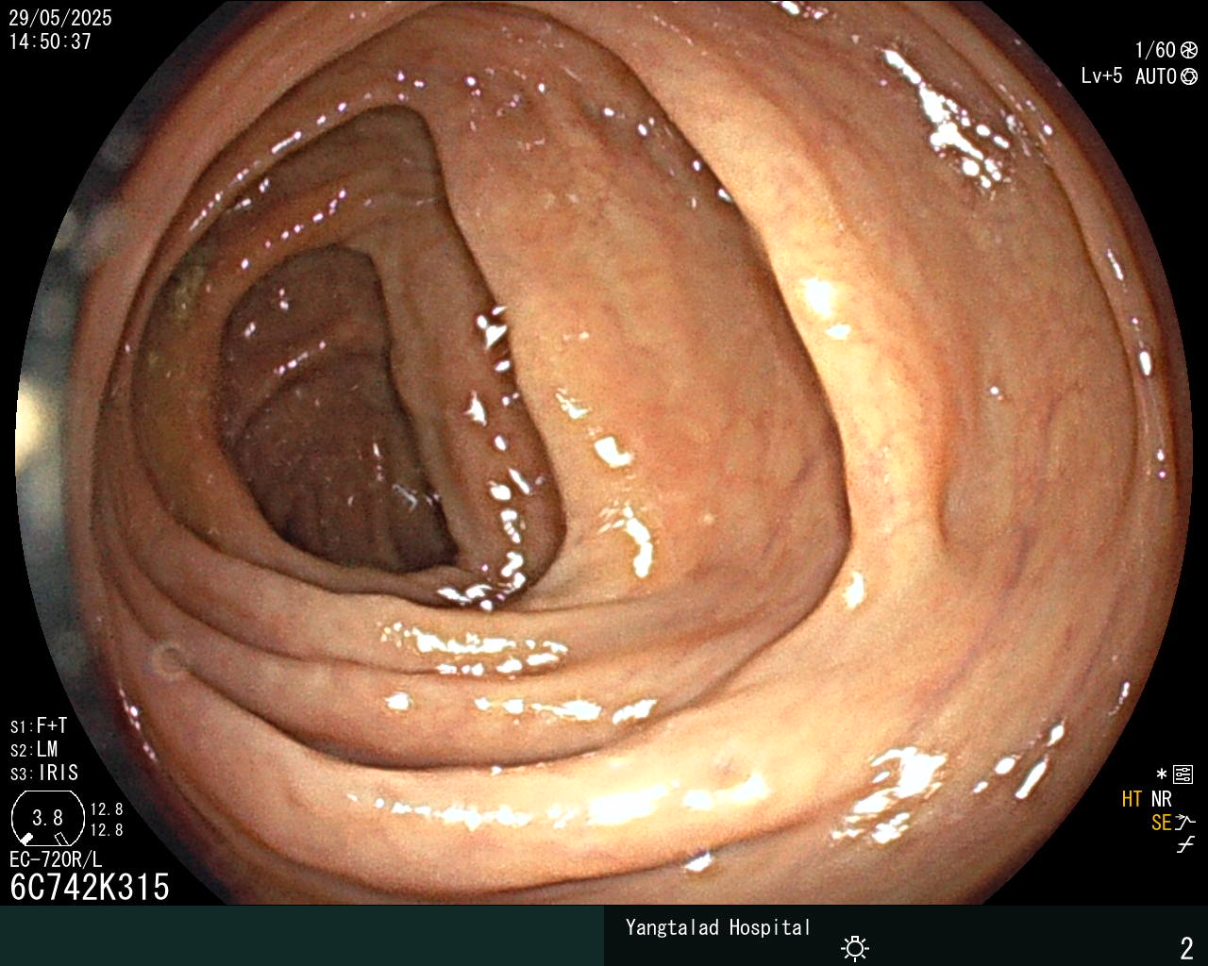1208x966 pixels.
Task: Click the NR noise reduction indicator
Action: [1161, 799]
